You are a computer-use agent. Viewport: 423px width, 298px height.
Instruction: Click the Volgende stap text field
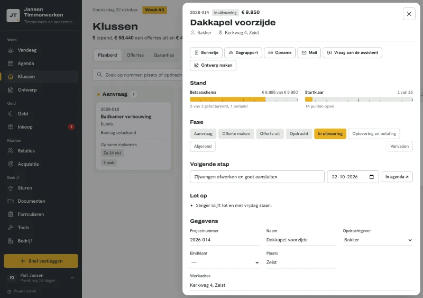(257, 177)
